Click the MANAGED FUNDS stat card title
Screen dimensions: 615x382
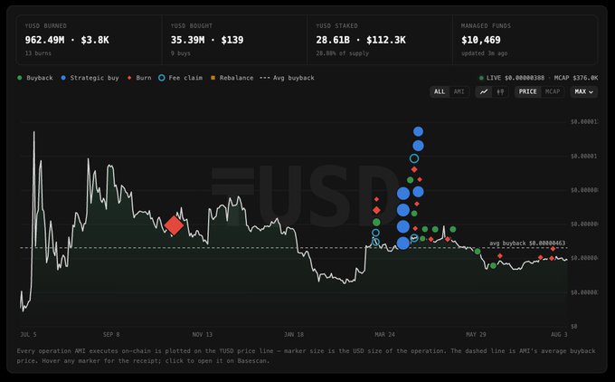pos(486,26)
